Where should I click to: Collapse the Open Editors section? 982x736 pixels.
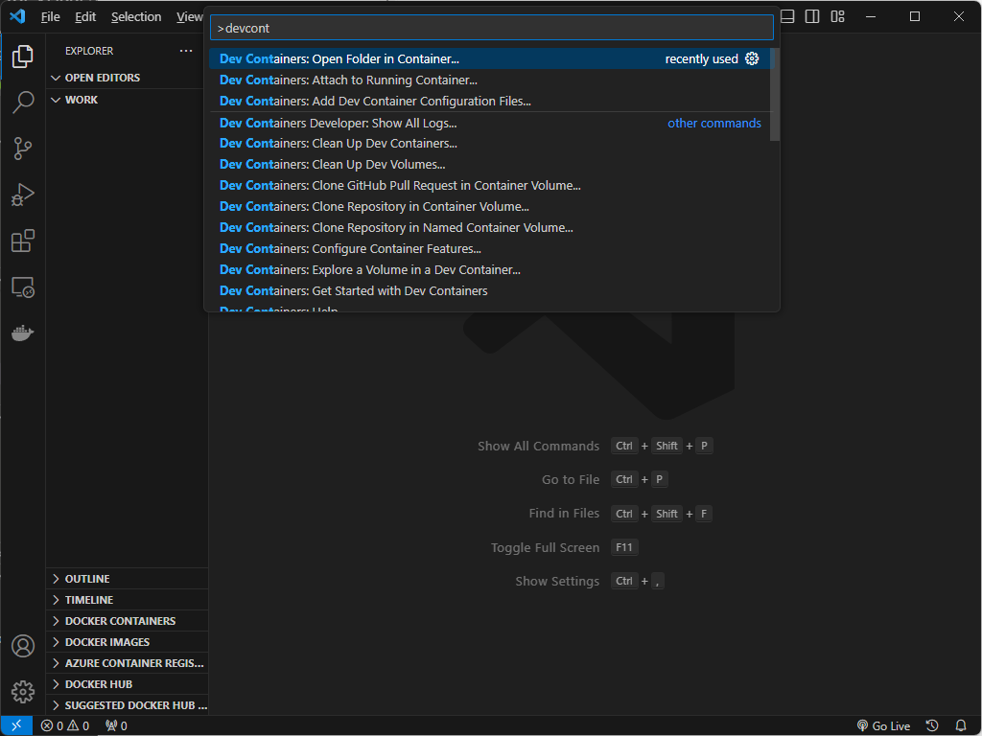tap(127, 78)
